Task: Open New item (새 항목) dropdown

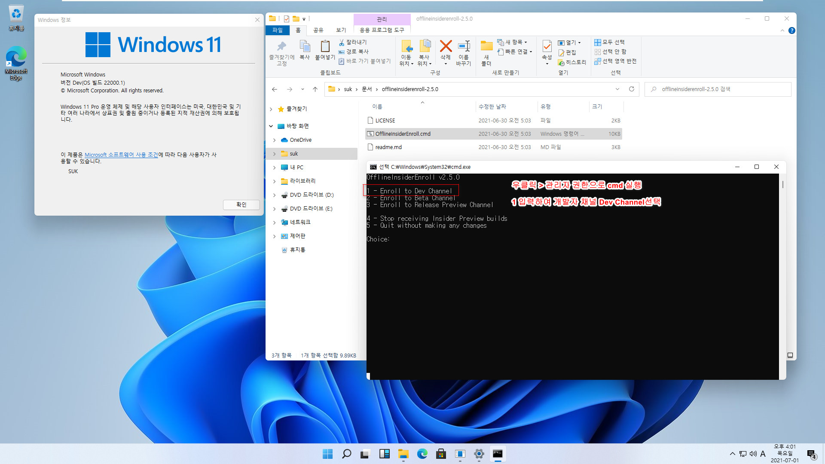Action: click(512, 42)
